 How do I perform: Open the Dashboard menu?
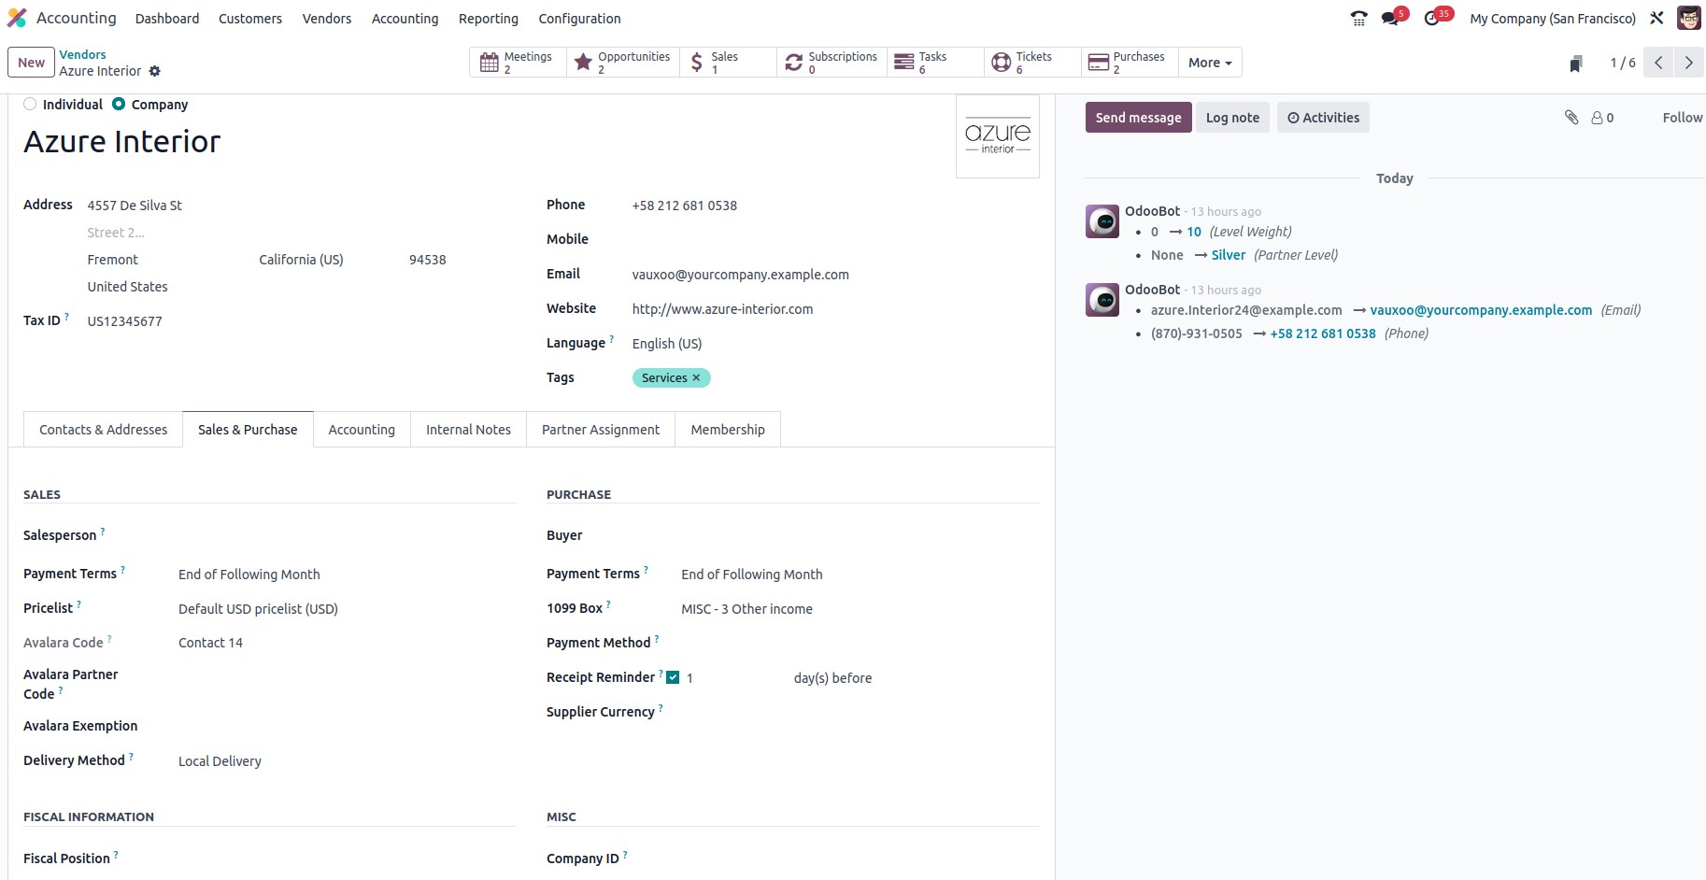point(167,18)
